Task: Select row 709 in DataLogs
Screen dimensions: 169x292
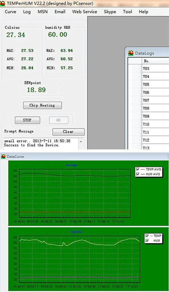Action: pyautogui.click(x=148, y=116)
